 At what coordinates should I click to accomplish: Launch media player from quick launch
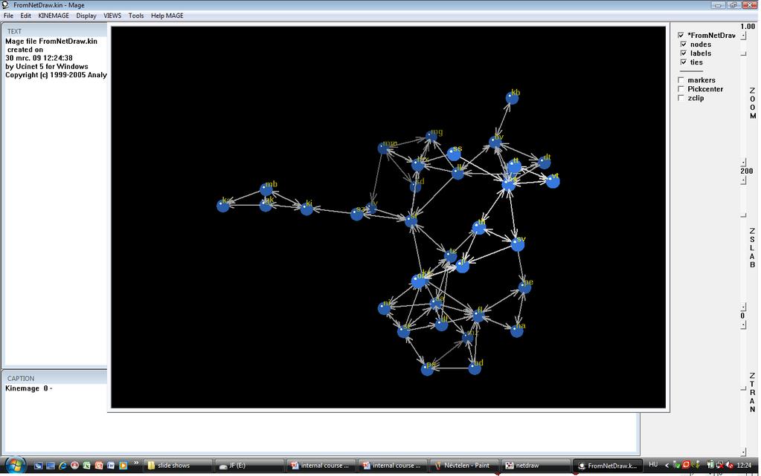(x=123, y=466)
